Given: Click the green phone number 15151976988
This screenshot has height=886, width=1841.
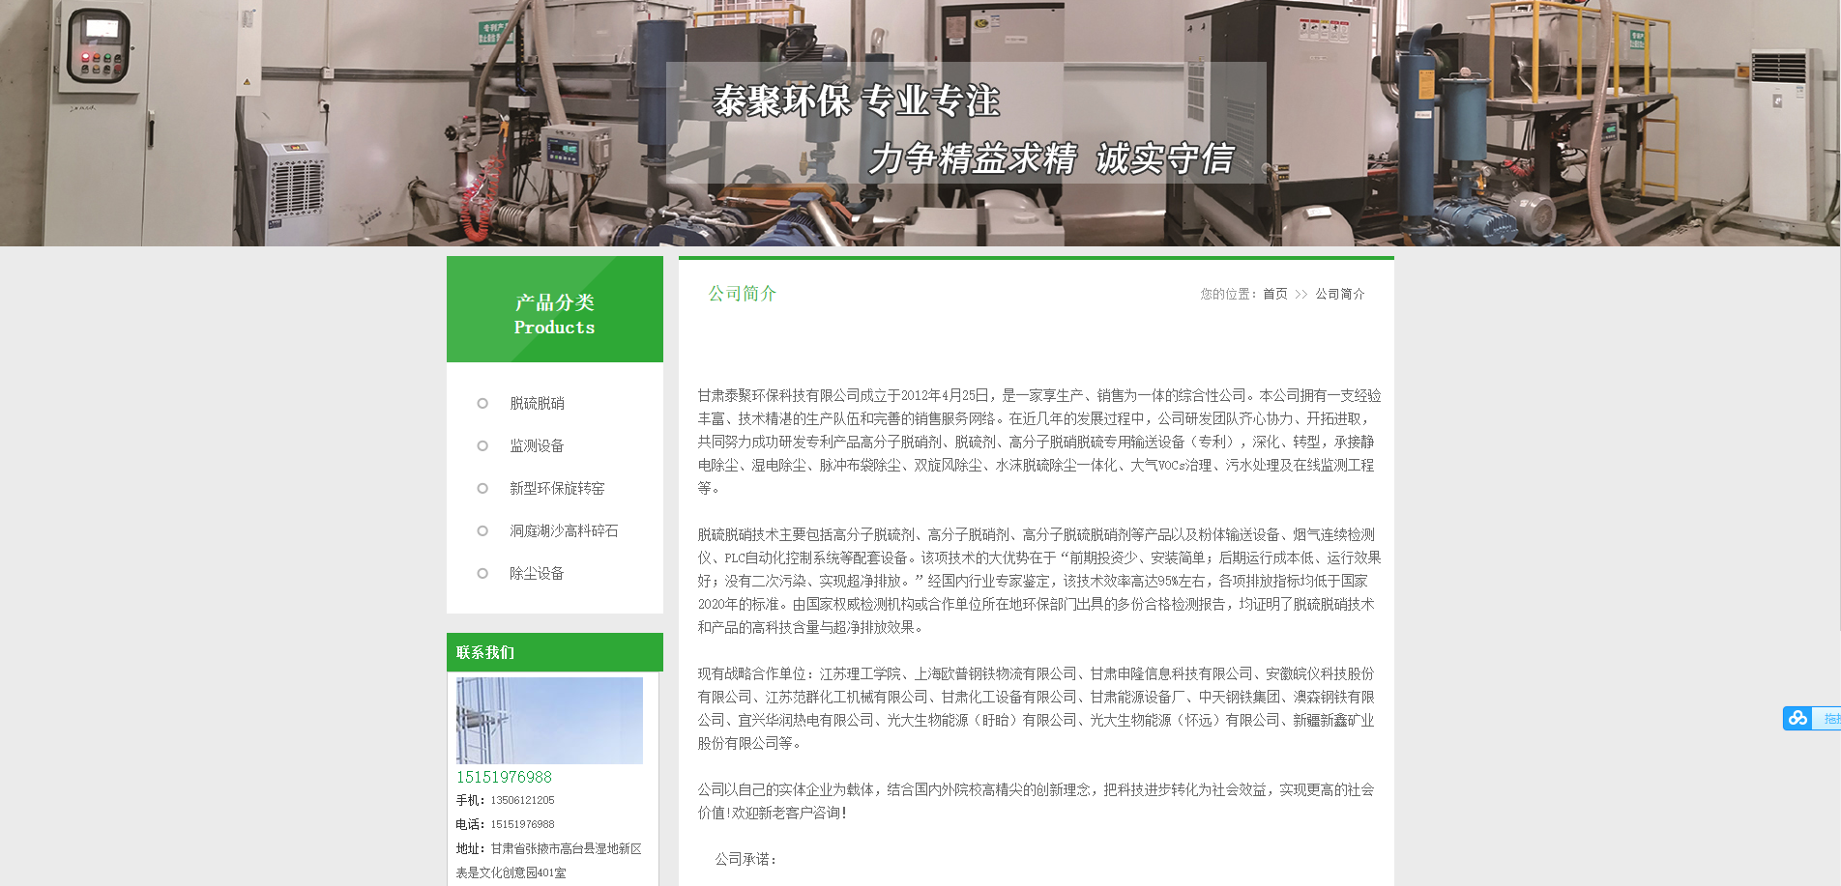Looking at the screenshot, I should pyautogui.click(x=504, y=777).
